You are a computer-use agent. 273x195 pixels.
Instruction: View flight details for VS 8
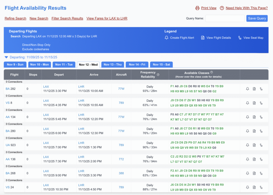tap(254, 103)
